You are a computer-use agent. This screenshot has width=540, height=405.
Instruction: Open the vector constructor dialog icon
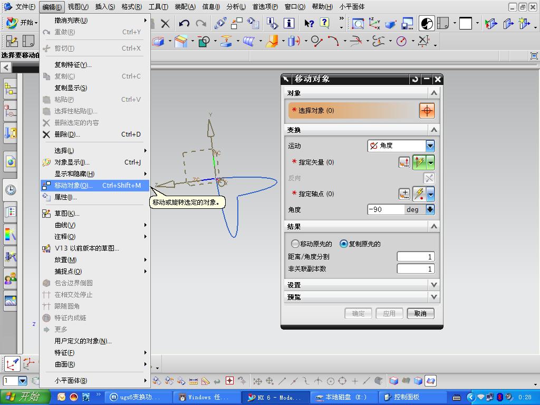click(404, 162)
